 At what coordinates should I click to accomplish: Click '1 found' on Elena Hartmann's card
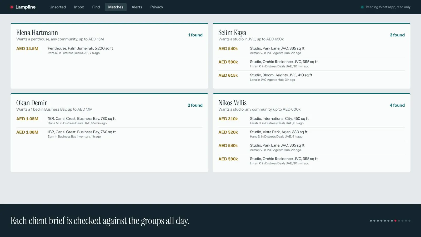pos(195,35)
